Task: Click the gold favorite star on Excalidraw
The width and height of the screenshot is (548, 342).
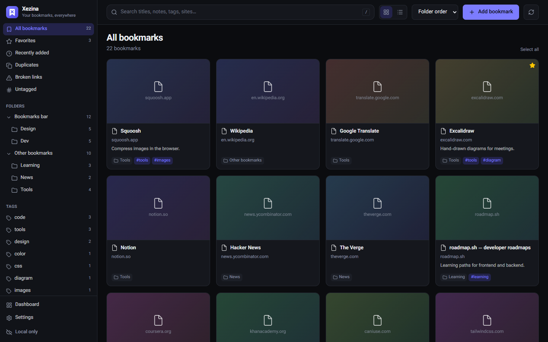Action: pos(532,65)
